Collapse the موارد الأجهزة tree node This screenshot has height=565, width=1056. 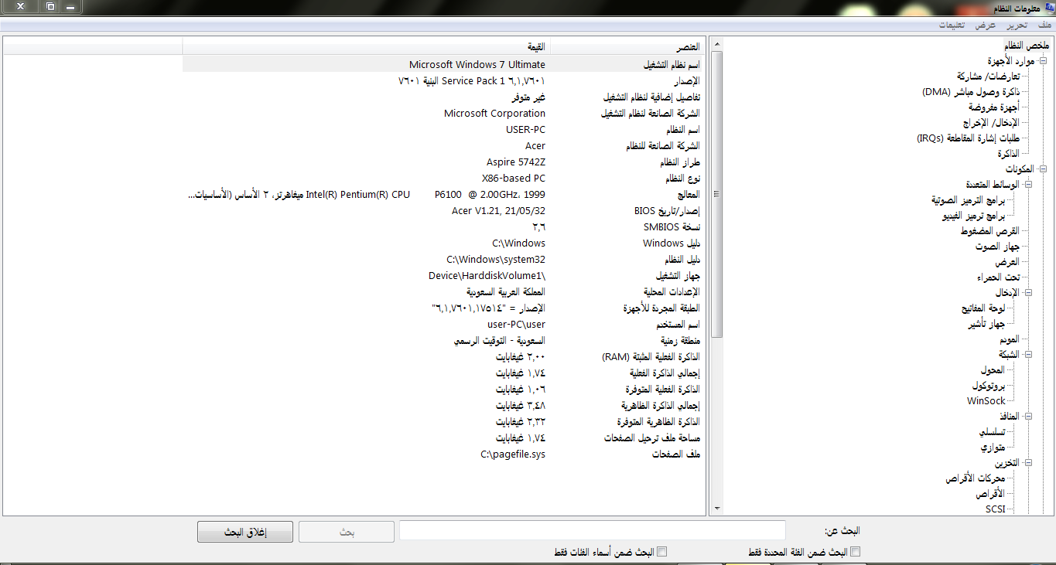pos(1043,60)
